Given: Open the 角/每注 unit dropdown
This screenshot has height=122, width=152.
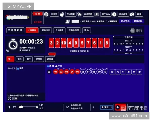Looking at the screenshot, I should [106, 107].
